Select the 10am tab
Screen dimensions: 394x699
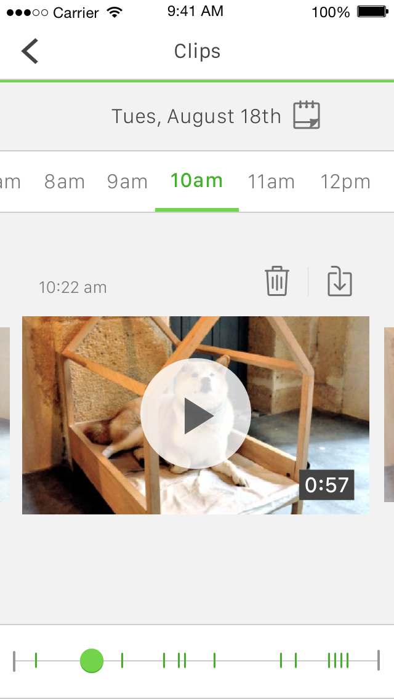pyautogui.click(x=197, y=181)
